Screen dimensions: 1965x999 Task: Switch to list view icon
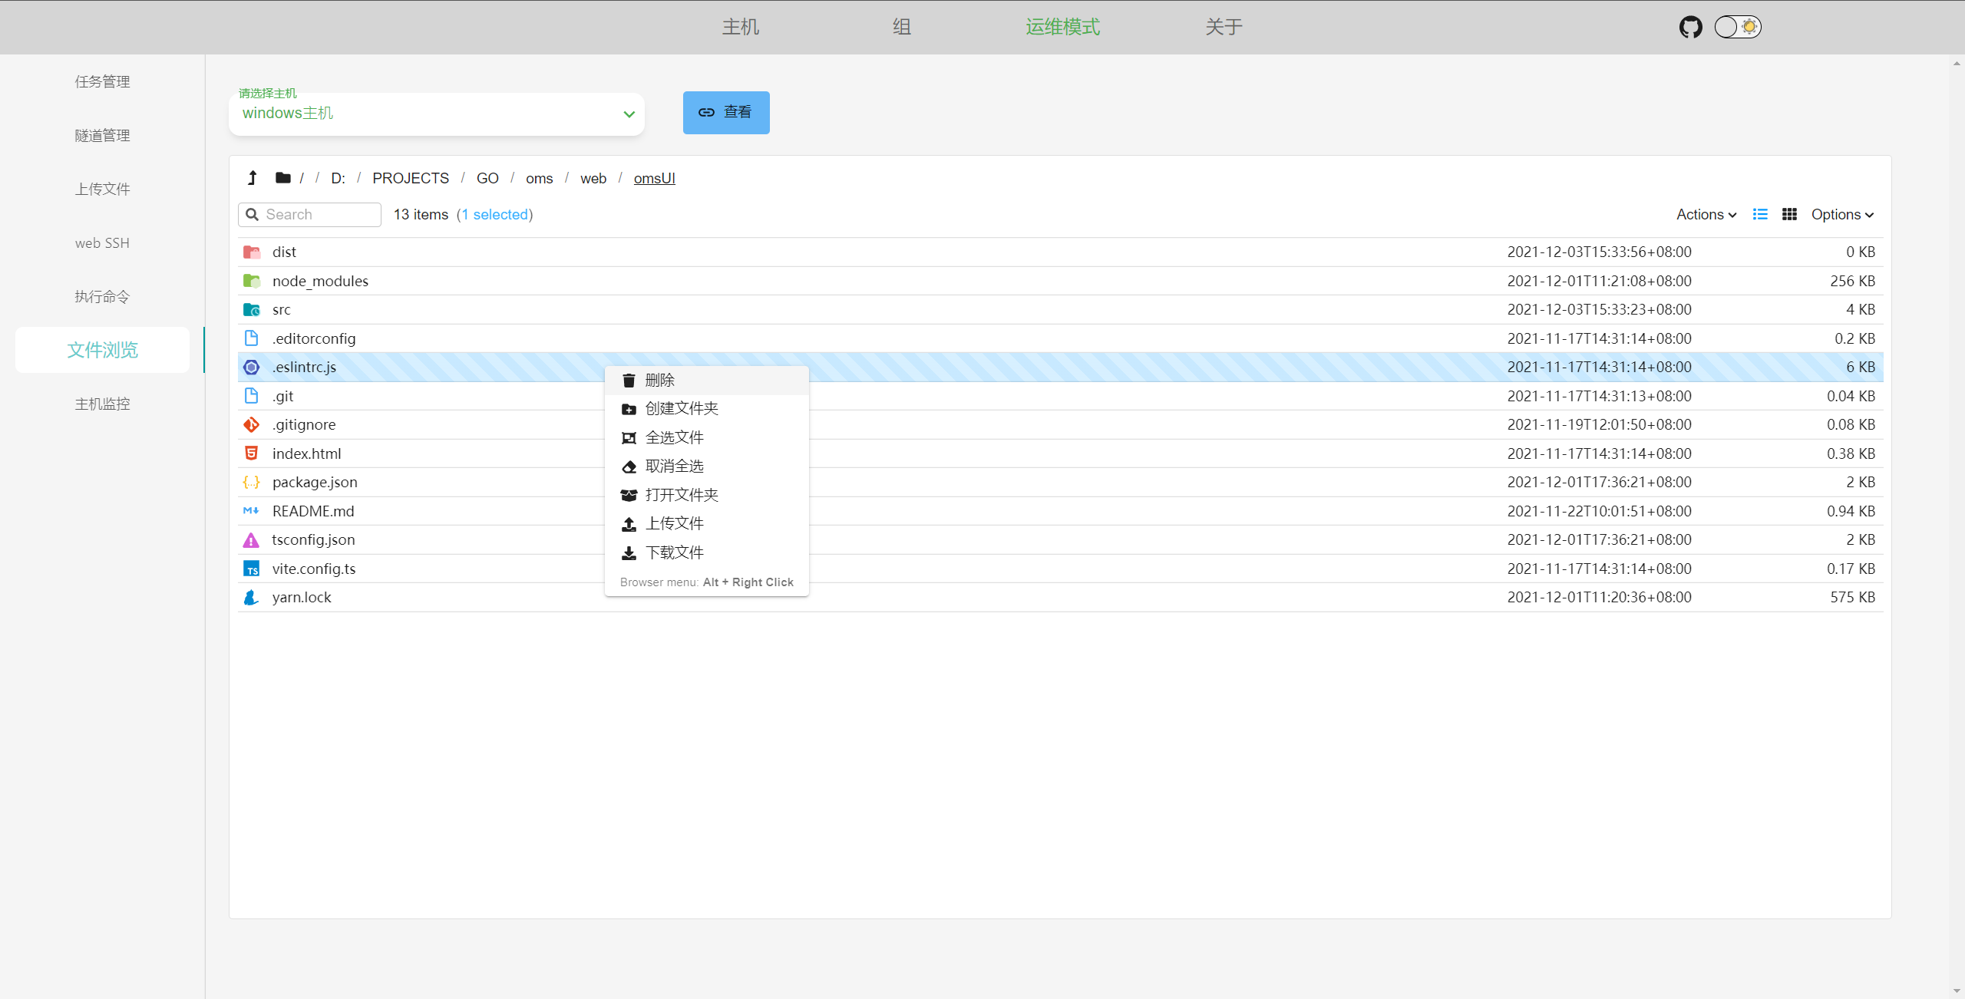1760,215
